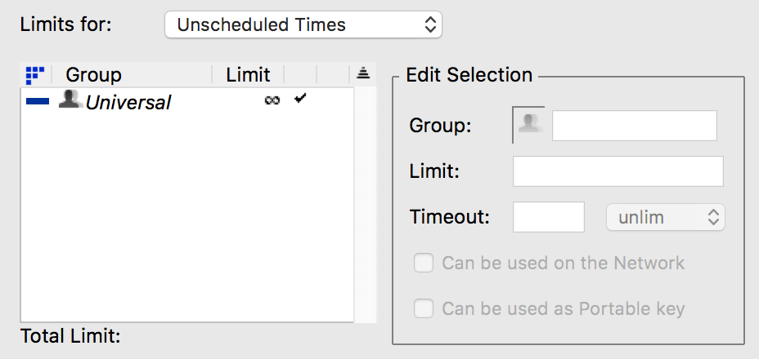Enable "Can be used on the Network"

[x=424, y=264]
